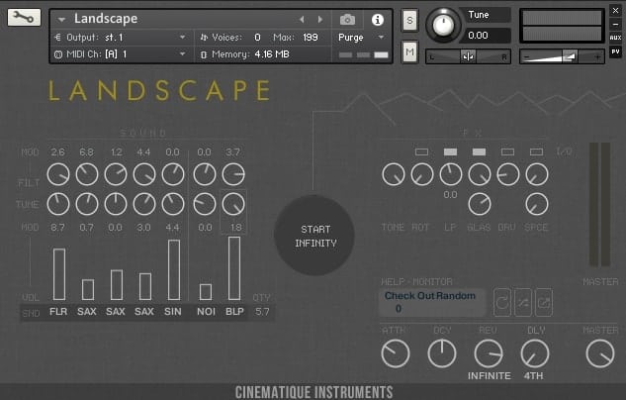
Task: Click the L-R pan slider
Action: tap(468, 56)
